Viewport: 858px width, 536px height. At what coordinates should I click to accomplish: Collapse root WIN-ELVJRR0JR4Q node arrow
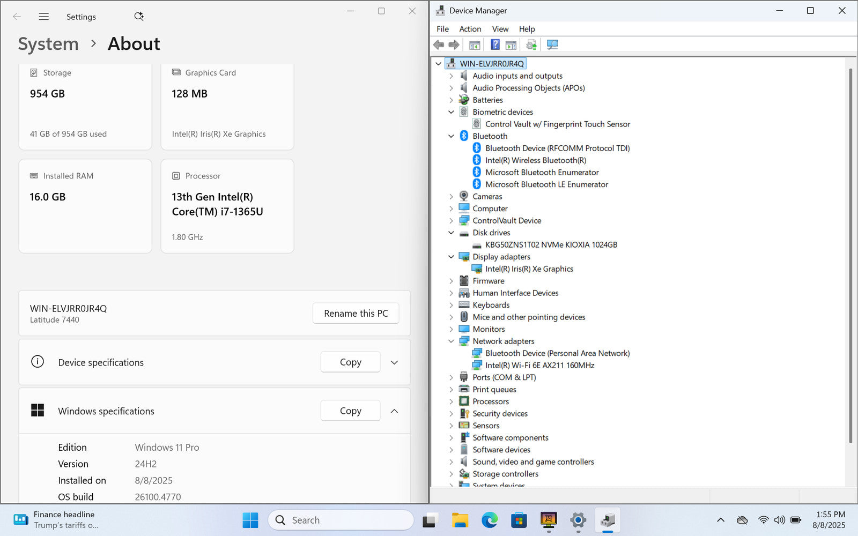[x=438, y=64]
